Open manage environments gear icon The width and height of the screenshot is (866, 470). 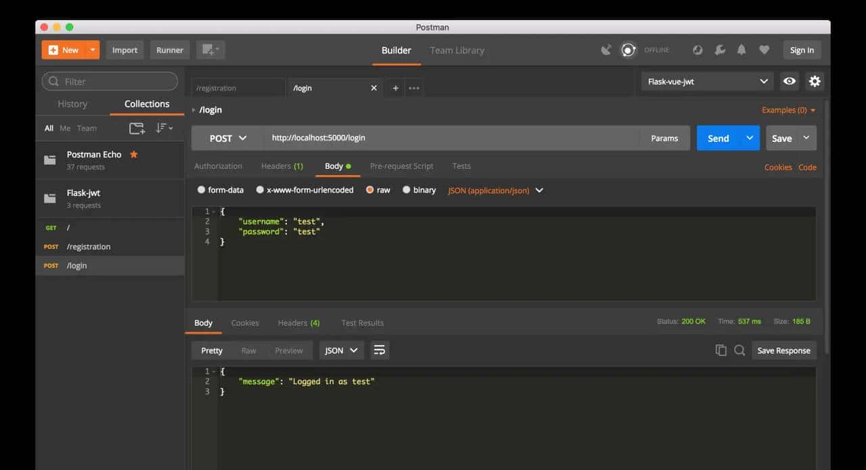815,81
